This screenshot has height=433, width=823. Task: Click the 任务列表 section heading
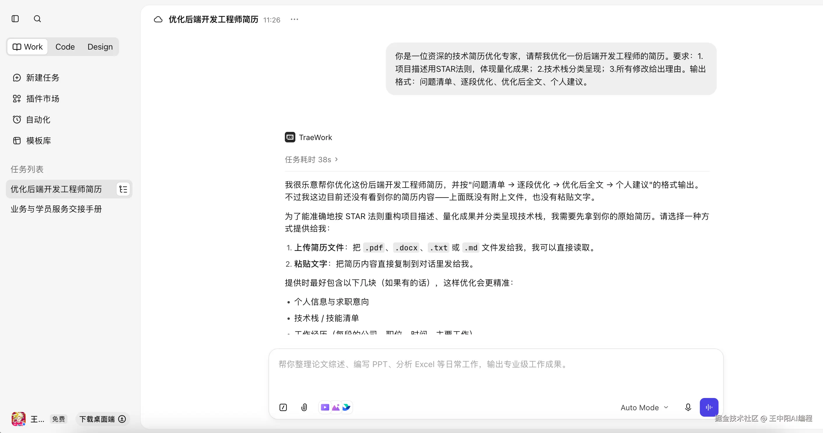[x=27, y=169]
